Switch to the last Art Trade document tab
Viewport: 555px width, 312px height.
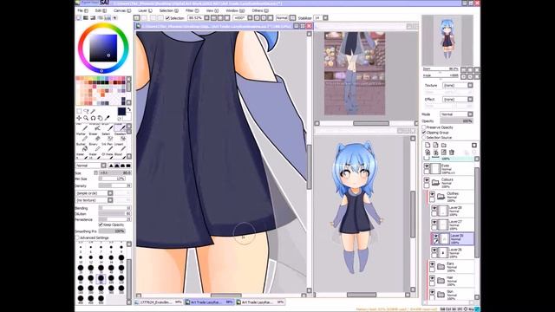[x=261, y=302]
